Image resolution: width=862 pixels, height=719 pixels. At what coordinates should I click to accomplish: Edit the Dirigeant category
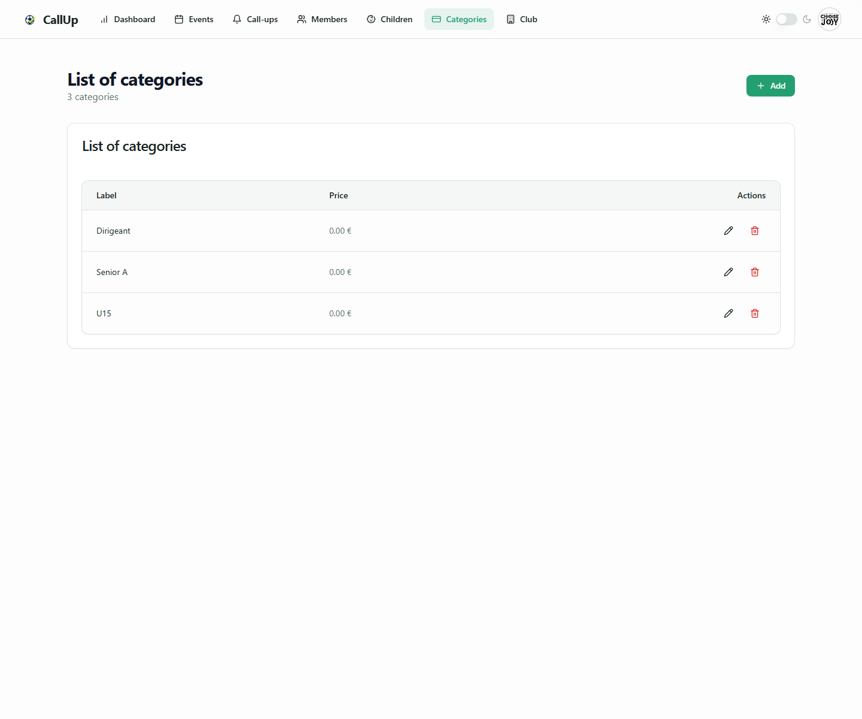point(729,231)
